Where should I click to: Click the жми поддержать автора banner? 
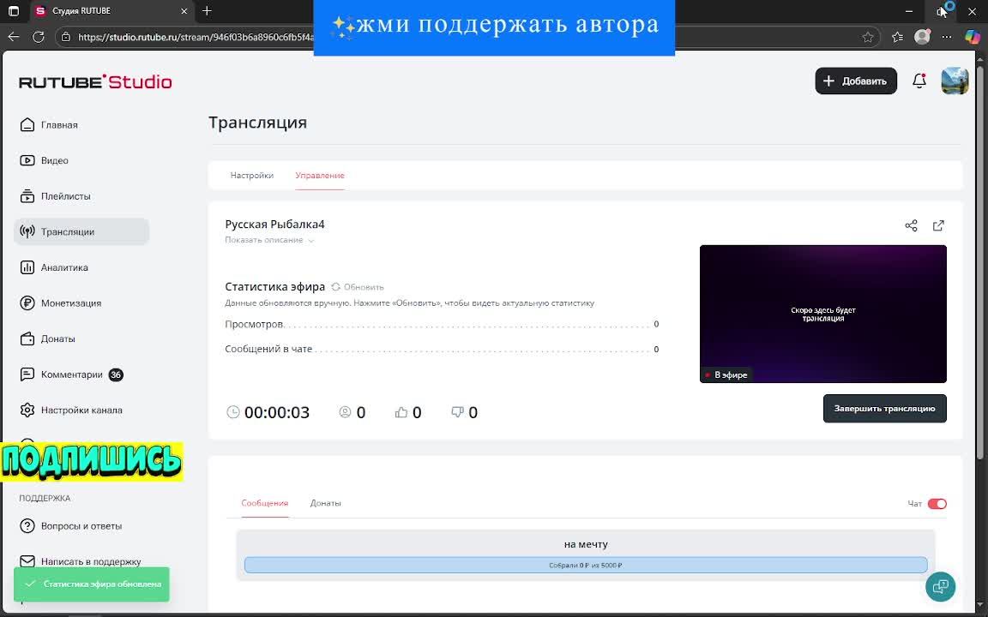[x=494, y=27]
